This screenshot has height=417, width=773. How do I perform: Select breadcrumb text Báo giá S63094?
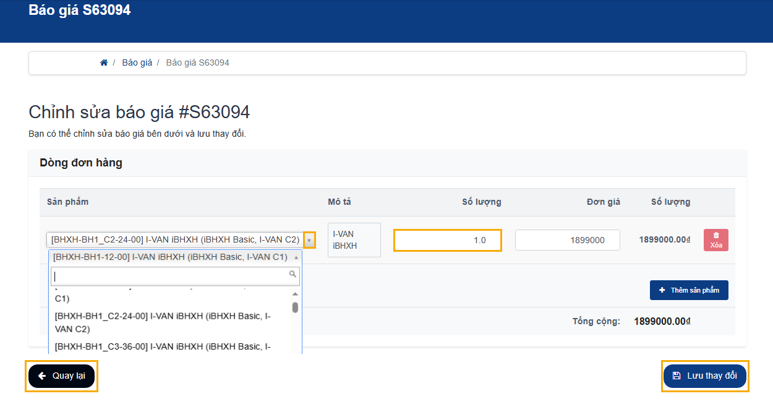pyautogui.click(x=197, y=62)
